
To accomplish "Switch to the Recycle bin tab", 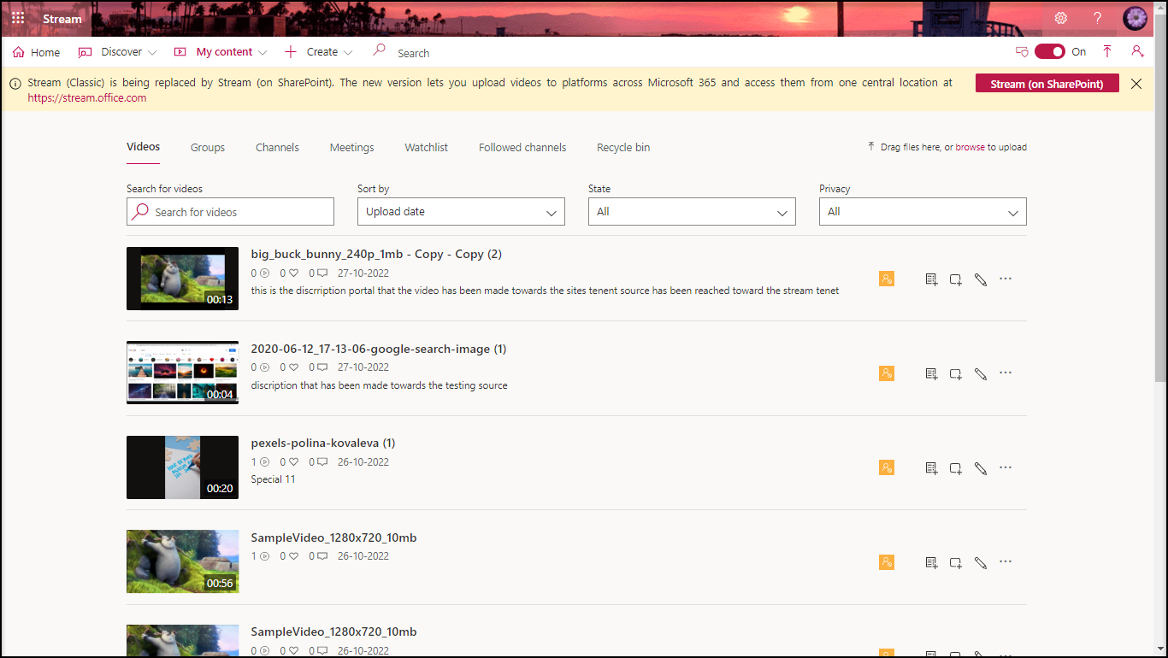I will 623,148.
